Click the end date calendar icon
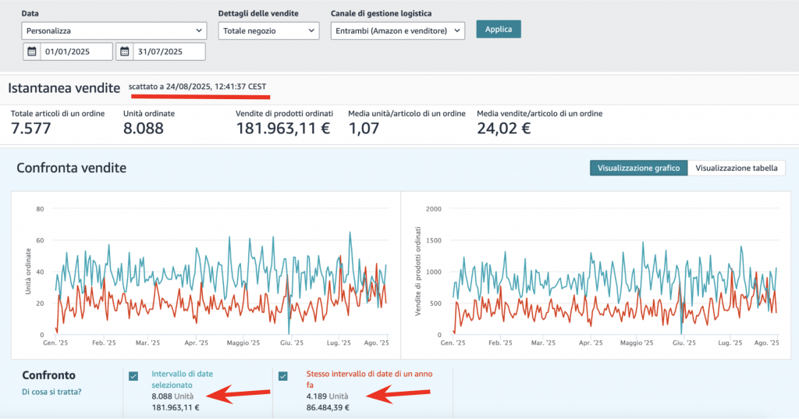This screenshot has height=419, width=799. point(125,51)
